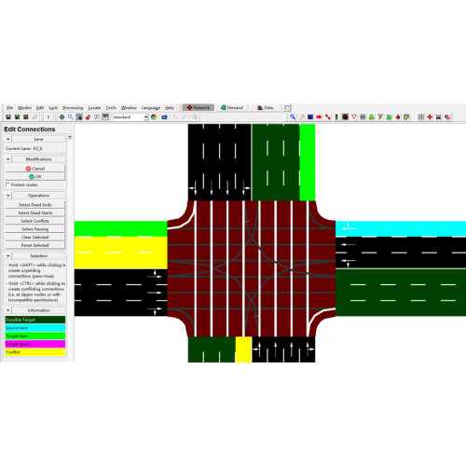Select the blue rectangle Select mode

(310, 116)
